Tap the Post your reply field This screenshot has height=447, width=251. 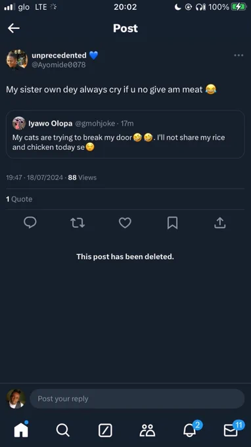[x=137, y=398]
